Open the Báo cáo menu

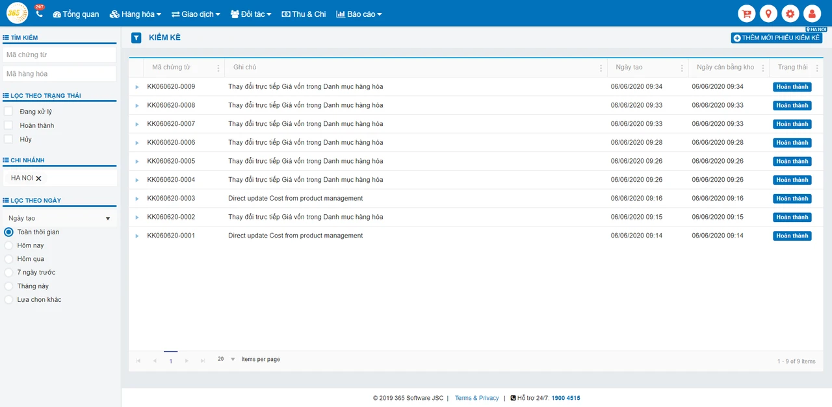point(359,14)
